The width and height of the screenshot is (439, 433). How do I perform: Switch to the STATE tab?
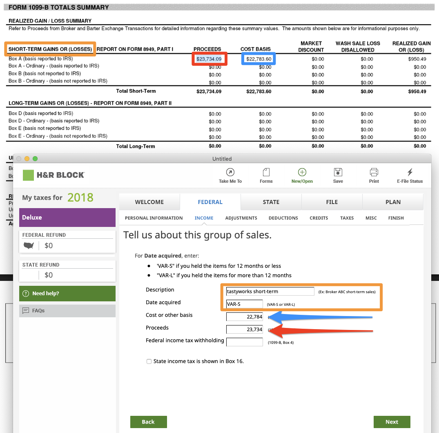[271, 202]
